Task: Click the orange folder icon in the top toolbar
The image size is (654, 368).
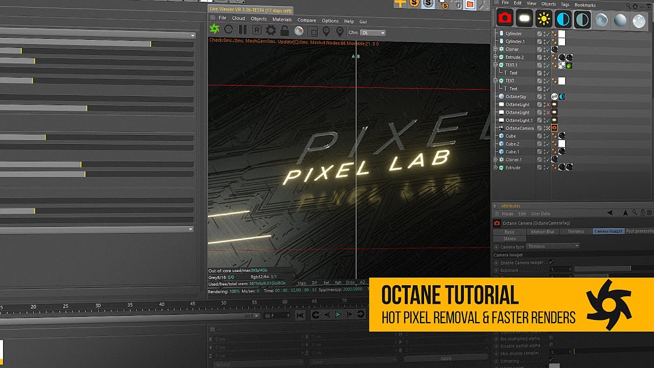Action: click(470, 5)
